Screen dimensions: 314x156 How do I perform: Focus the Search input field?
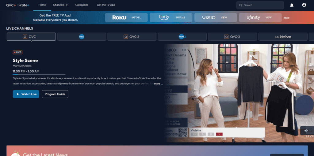pyautogui.click(x=260, y=5)
